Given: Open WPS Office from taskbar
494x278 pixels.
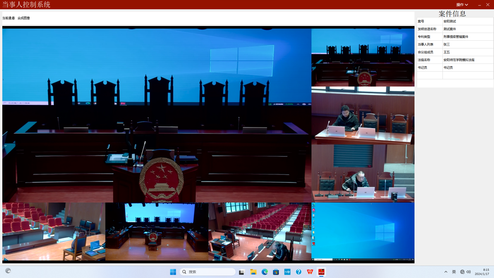Looking at the screenshot, I should [310, 272].
